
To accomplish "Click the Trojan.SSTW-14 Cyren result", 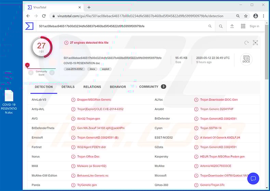I will point(211,128).
